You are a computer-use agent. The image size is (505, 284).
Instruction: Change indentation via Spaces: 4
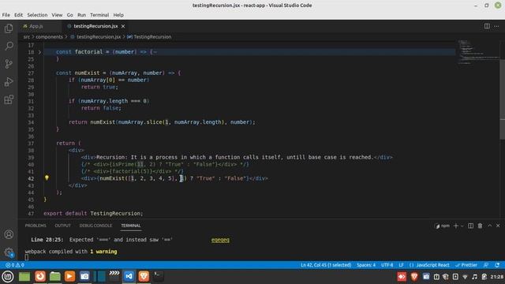pyautogui.click(x=366, y=265)
